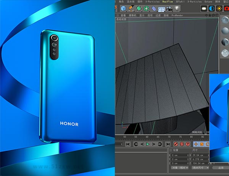Step back one frame
Screen dimensions: 229x176
coord(142,144)
